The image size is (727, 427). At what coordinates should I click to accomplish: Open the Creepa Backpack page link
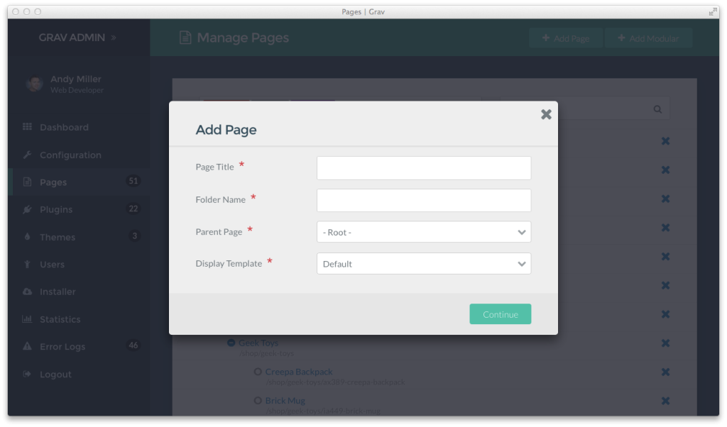pos(299,372)
